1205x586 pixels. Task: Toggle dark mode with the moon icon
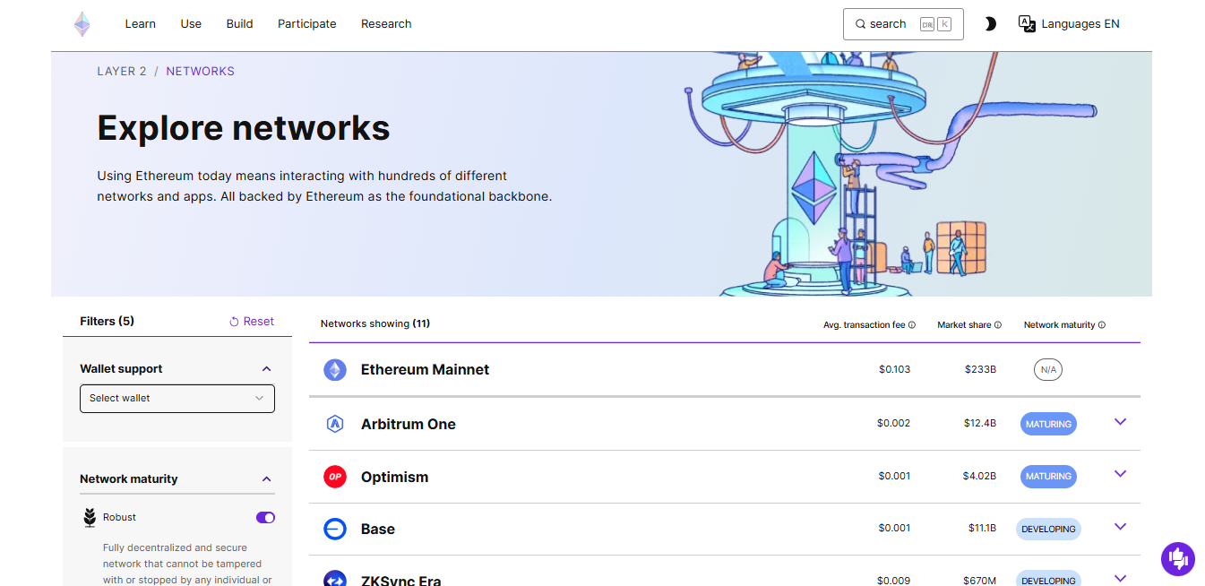990,24
